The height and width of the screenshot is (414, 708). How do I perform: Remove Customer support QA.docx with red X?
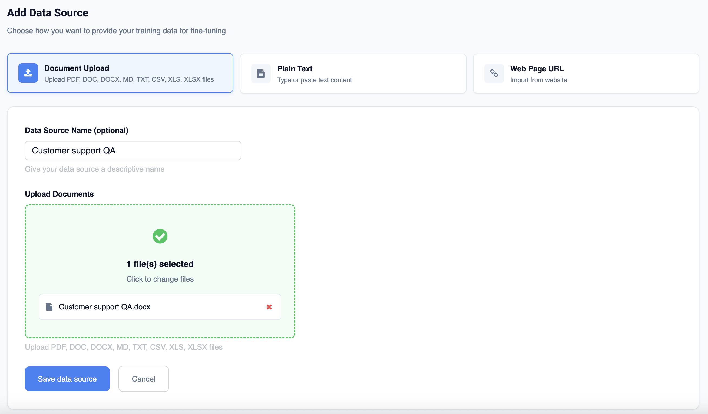(x=269, y=307)
